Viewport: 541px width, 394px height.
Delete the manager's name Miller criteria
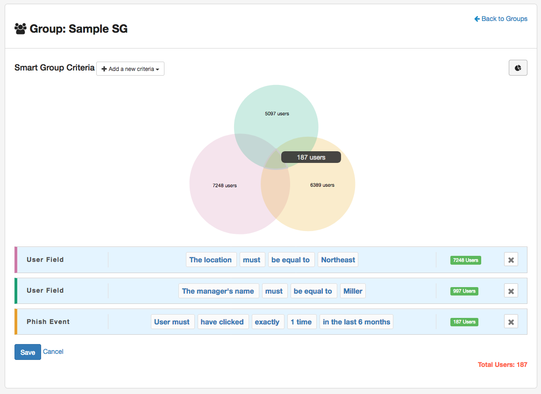point(511,291)
